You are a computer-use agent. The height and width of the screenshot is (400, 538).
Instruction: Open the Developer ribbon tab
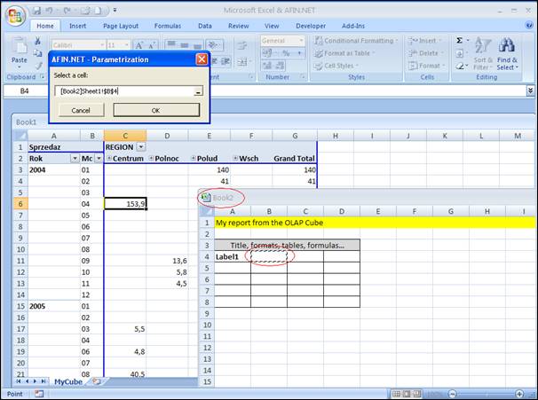[x=311, y=26]
